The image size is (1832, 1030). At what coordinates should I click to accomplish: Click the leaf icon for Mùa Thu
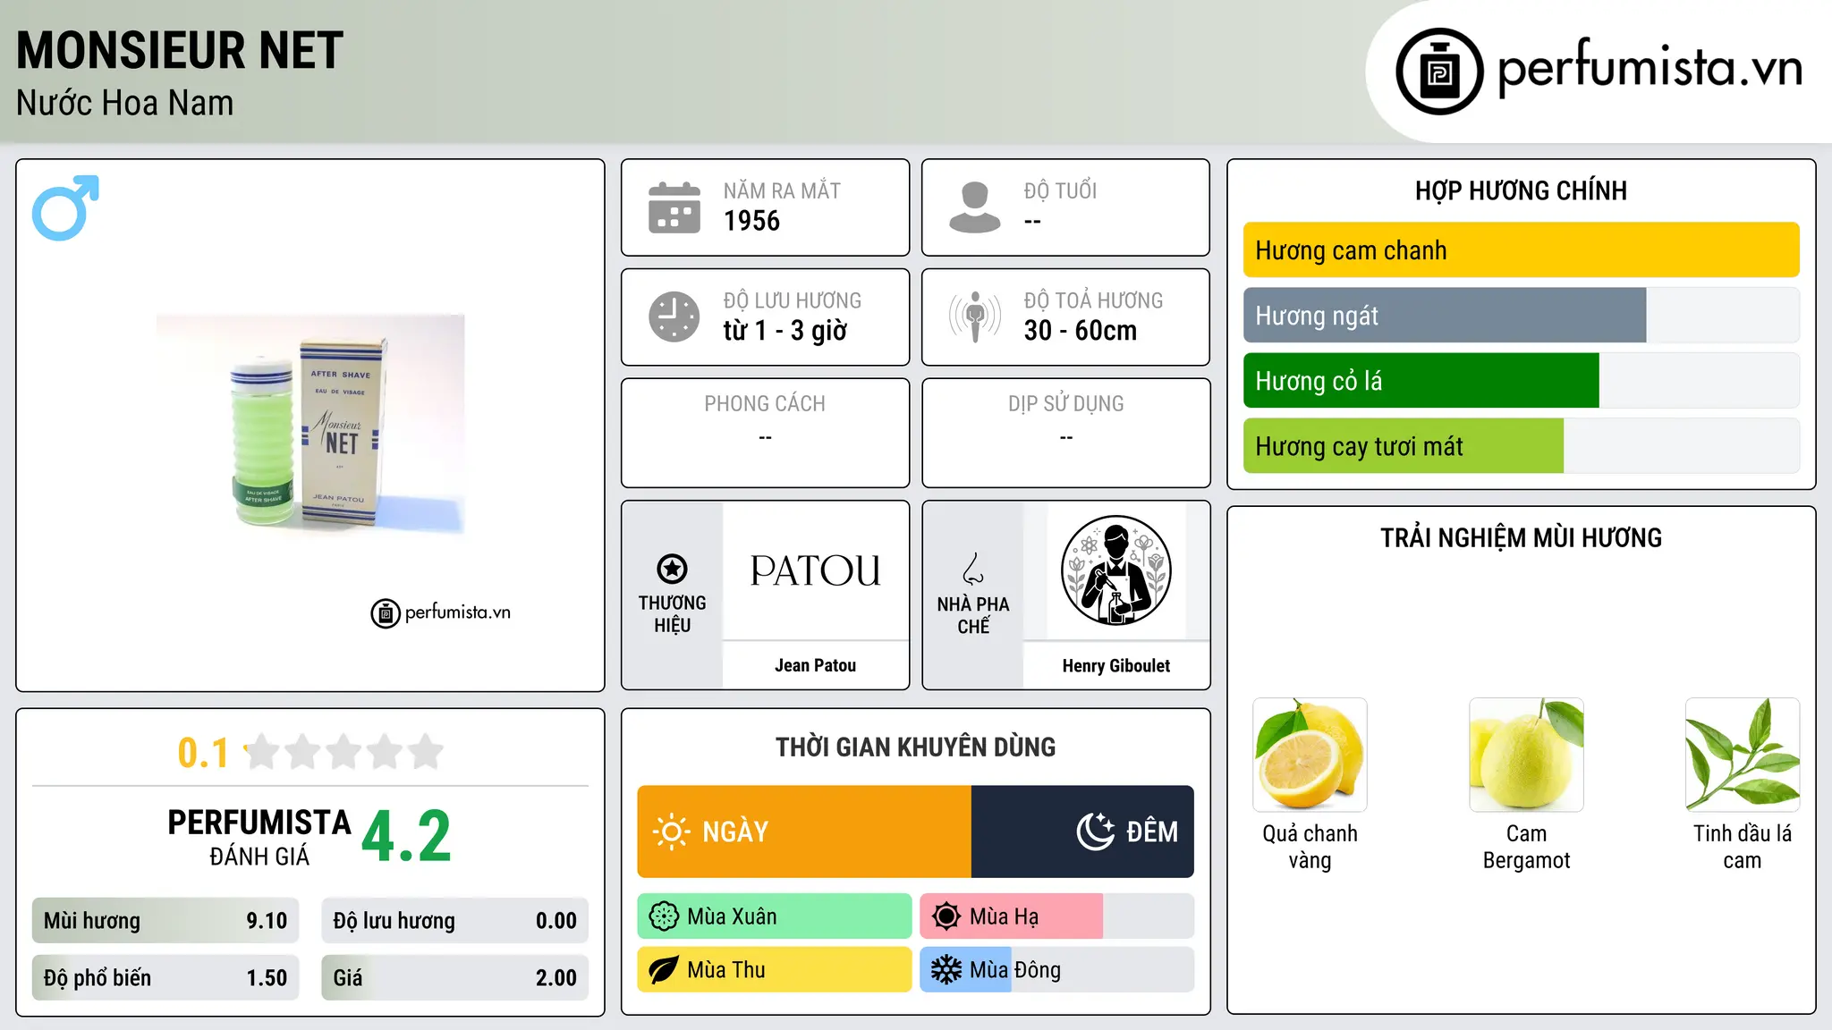(x=664, y=970)
